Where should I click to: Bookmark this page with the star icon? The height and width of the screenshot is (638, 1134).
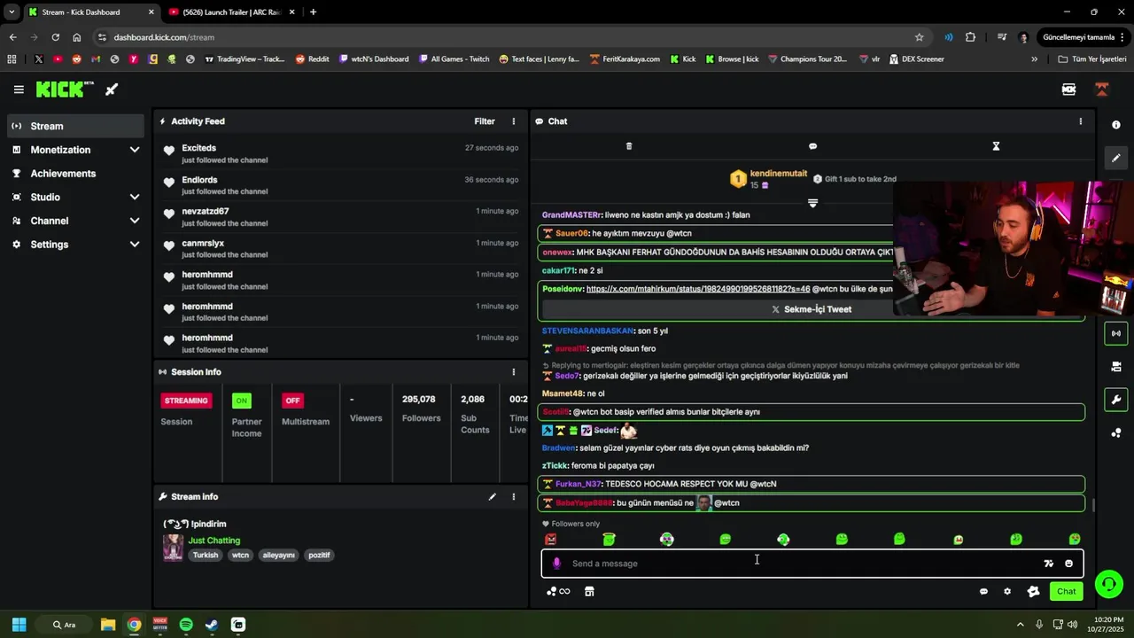[x=920, y=37]
